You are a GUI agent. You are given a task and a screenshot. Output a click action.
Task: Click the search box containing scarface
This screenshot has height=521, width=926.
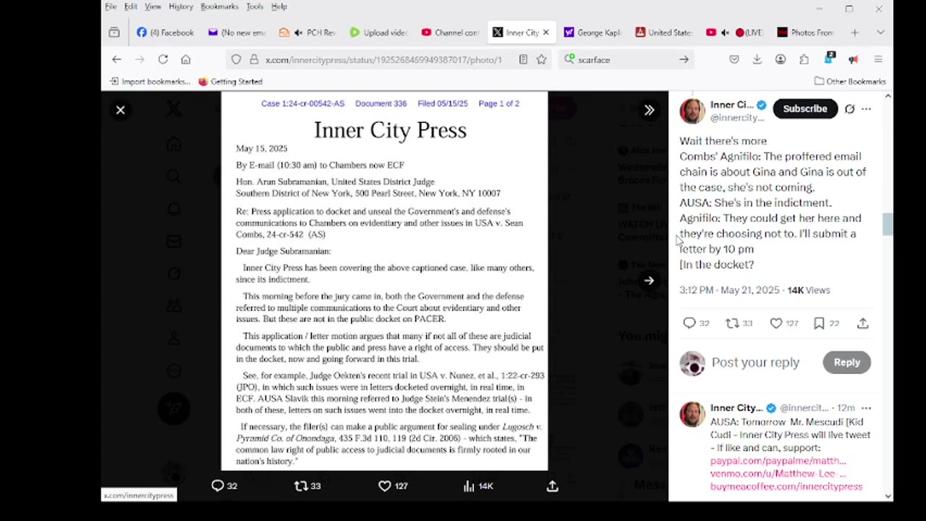(x=626, y=60)
